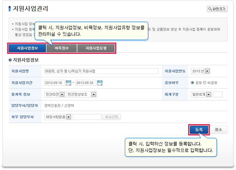
Task: Click the 지원사업정보 section heading
Action: pos(26,60)
